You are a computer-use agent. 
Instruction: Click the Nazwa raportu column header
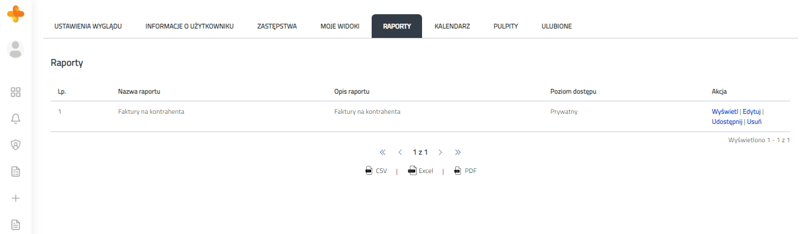pyautogui.click(x=139, y=92)
